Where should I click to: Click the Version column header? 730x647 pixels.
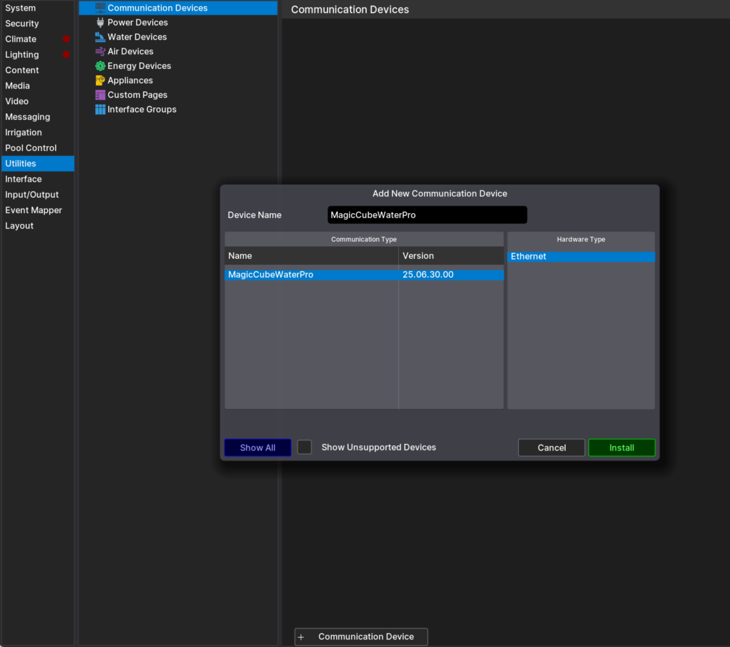click(451, 255)
